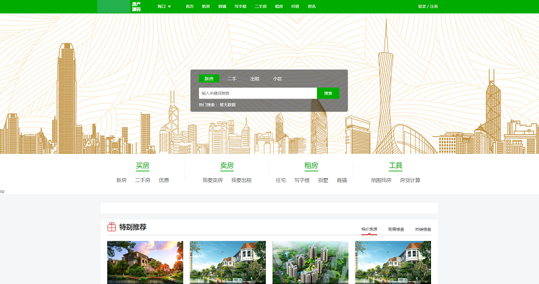Open the third aerial community listing thumbnail
The image size is (539, 284).
coord(310,262)
